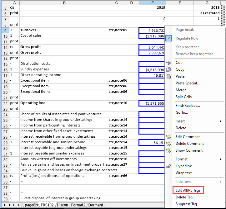Click the Delete Comment note icon
Image resolution: width=226 pixels, height=209 pixels.
pos(168,144)
